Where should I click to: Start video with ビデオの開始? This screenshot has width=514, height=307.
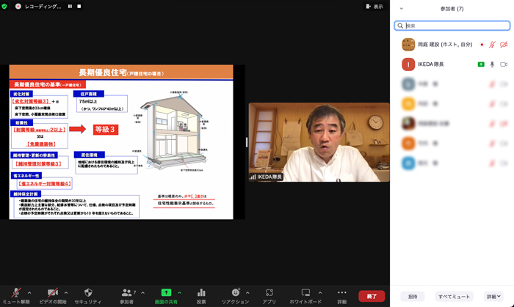coord(53,296)
